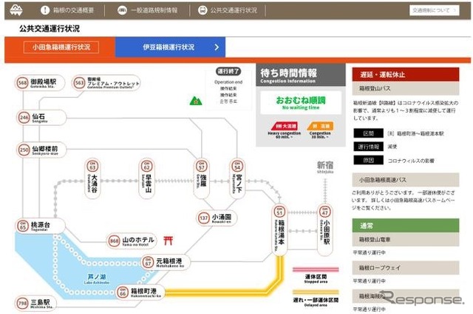This screenshot has height=314, width=473.
Task: Click 小田原駅 station OH47 marker
Action: pos(325,230)
